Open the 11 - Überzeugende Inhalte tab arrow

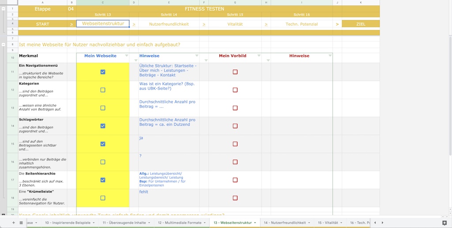(149, 223)
